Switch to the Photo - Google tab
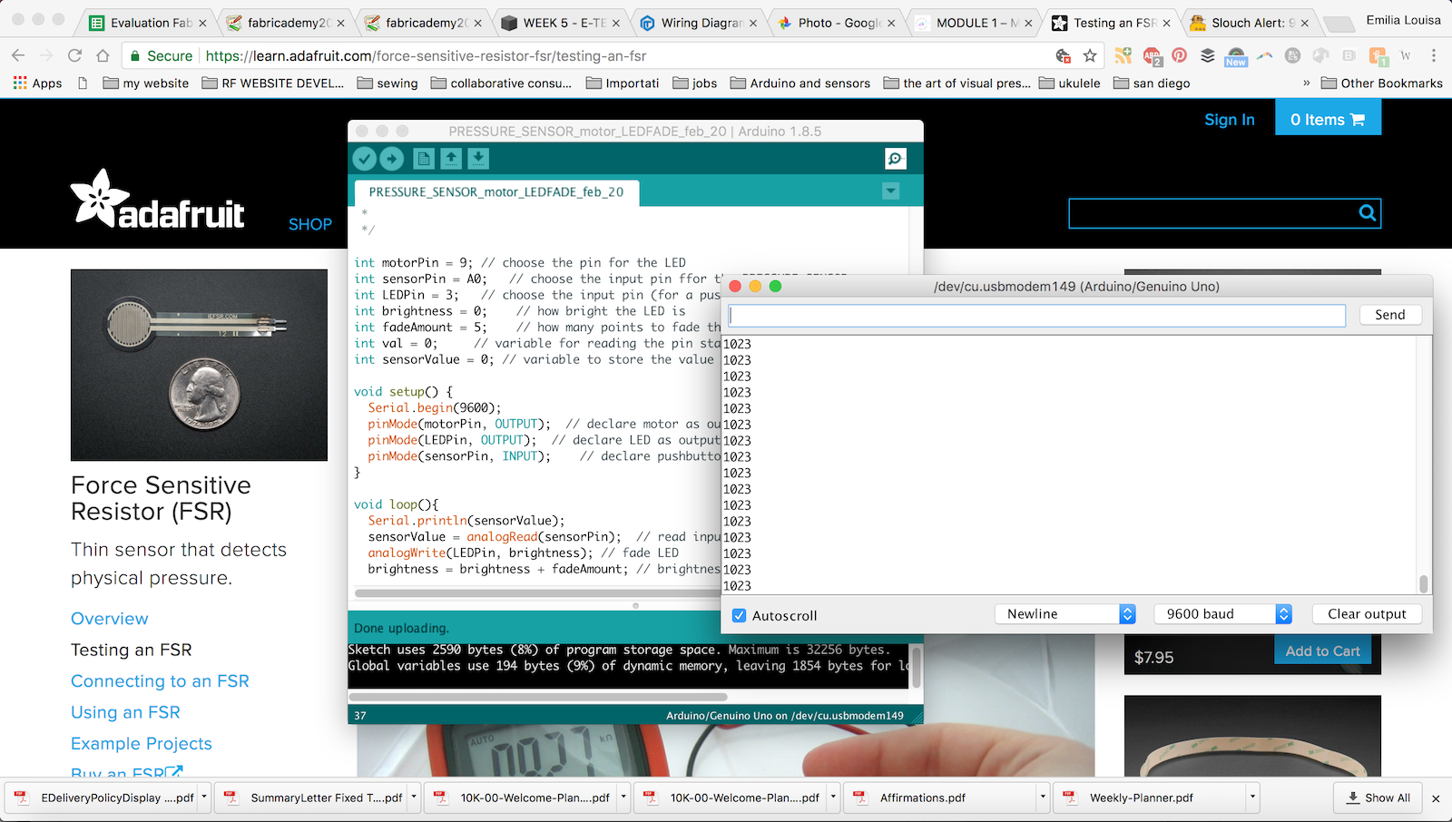The width and height of the screenshot is (1452, 822). click(x=837, y=23)
